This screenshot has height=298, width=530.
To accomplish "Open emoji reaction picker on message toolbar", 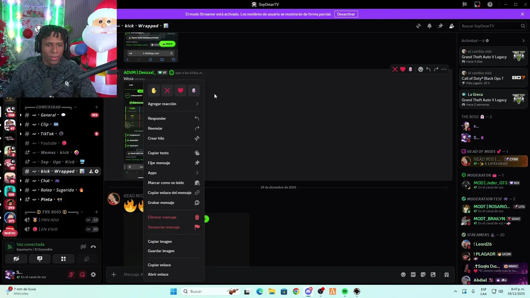I will tap(421, 69).
